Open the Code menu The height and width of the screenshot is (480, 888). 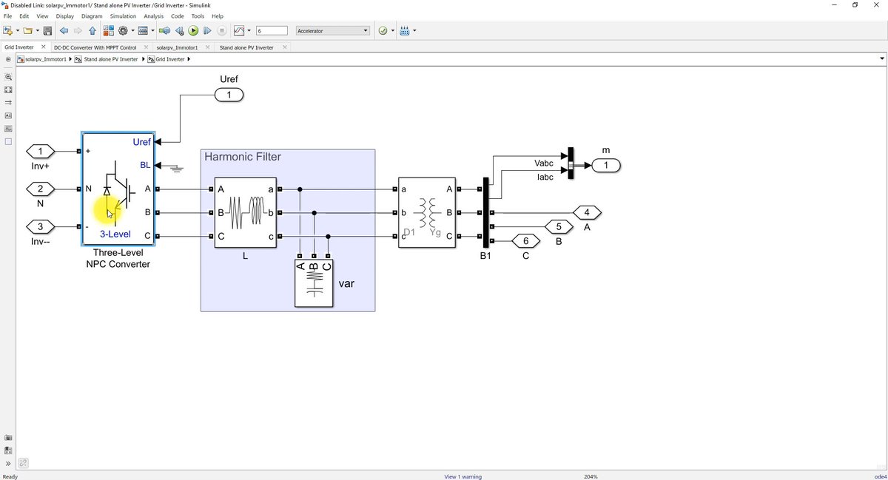tap(178, 16)
